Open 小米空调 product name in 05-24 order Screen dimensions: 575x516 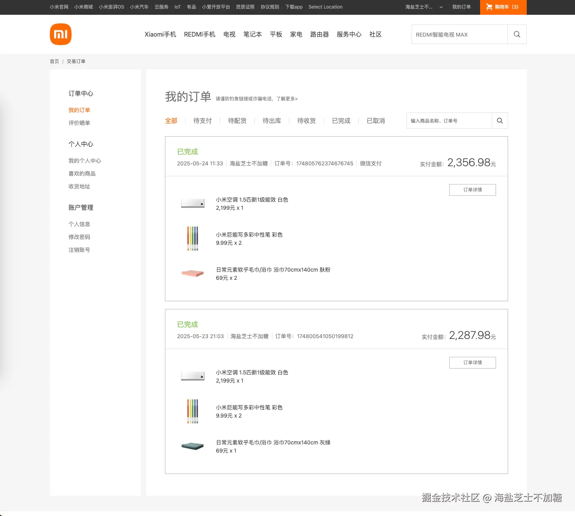click(252, 200)
